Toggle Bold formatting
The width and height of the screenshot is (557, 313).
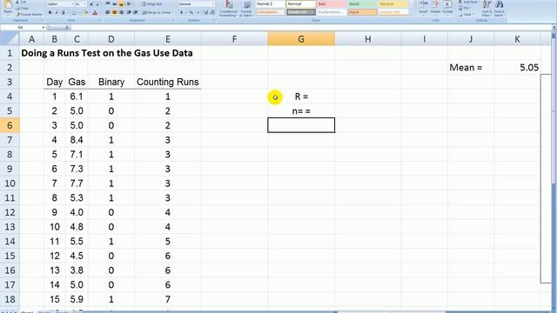pos(50,12)
